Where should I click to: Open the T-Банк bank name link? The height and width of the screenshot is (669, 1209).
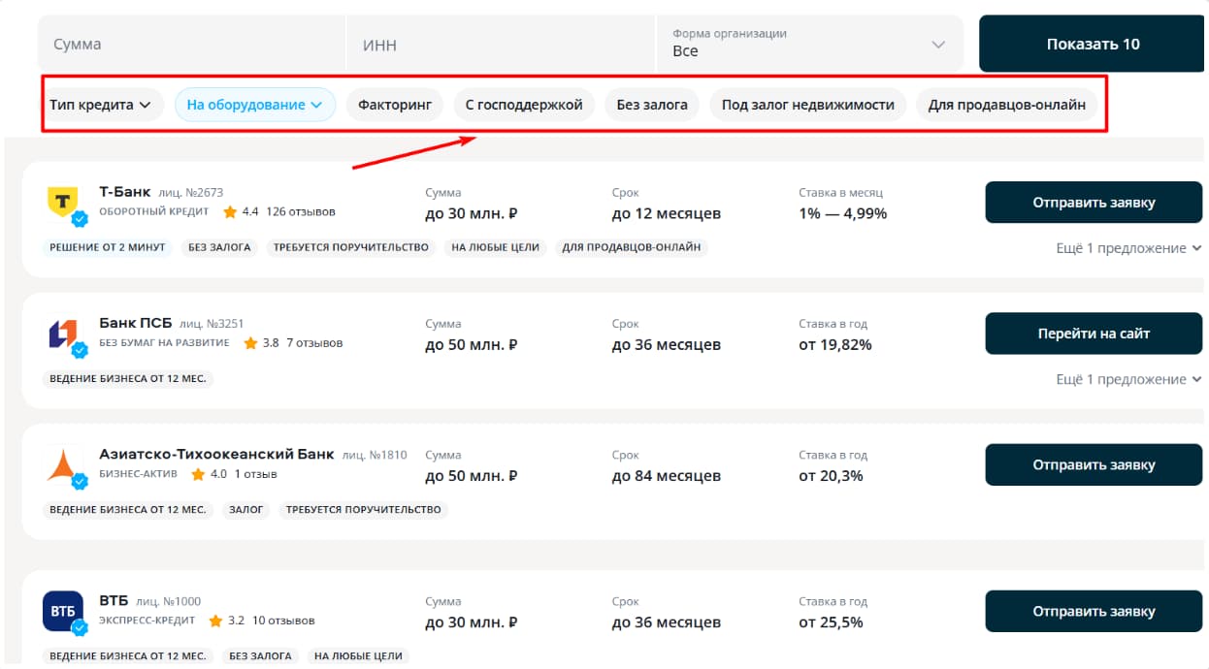tap(125, 192)
